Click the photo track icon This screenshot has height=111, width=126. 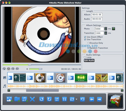pyautogui.click(x=5, y=78)
